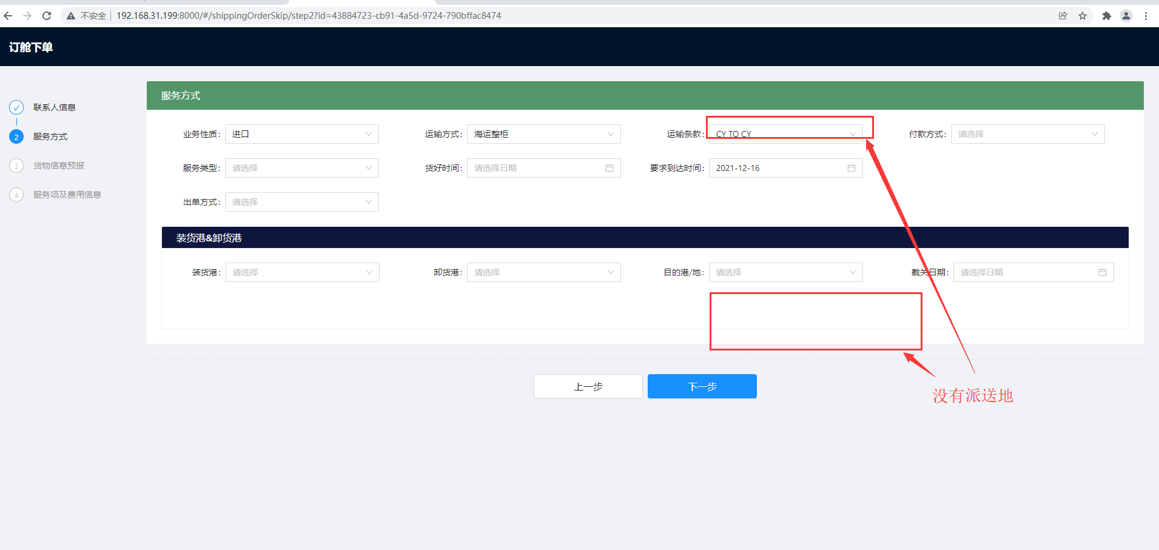Open the browser profile avatar icon
This screenshot has height=550, width=1159.
click(x=1126, y=16)
